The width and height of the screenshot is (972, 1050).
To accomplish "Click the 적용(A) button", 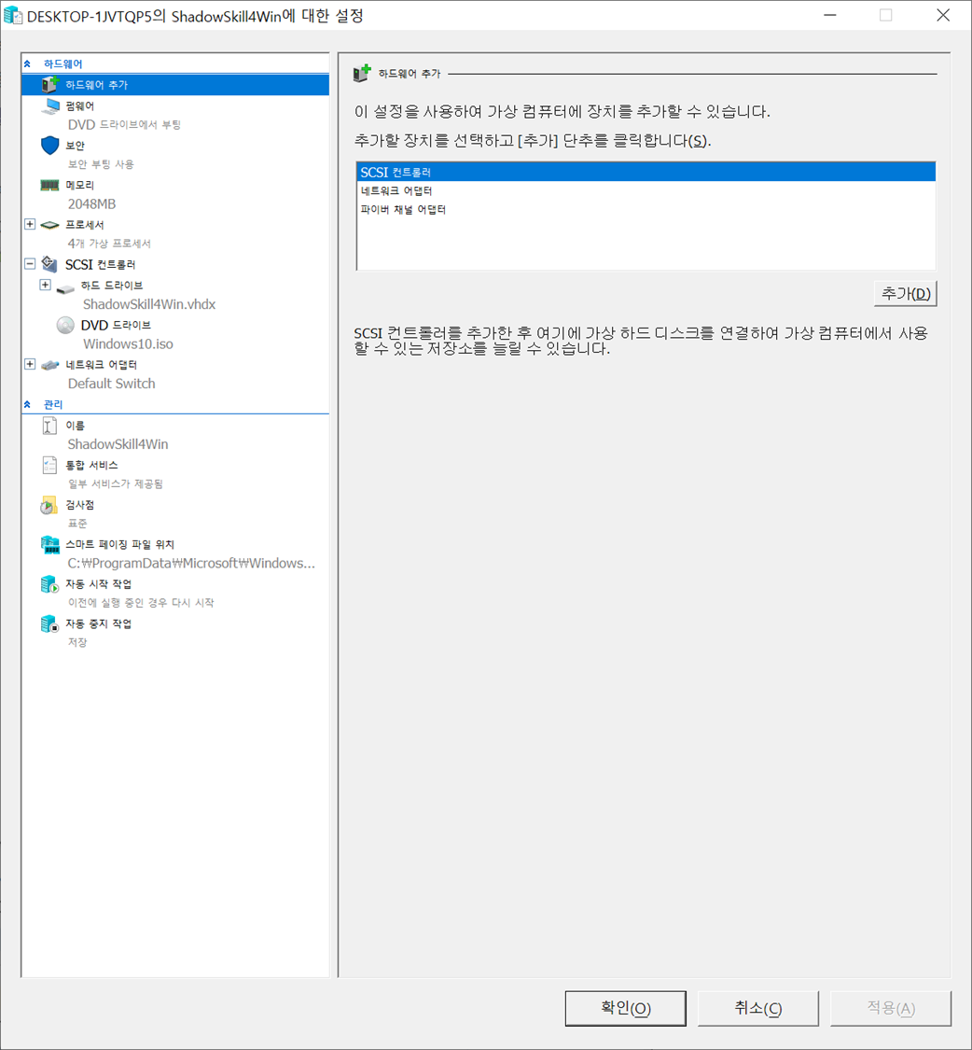I will [890, 1008].
